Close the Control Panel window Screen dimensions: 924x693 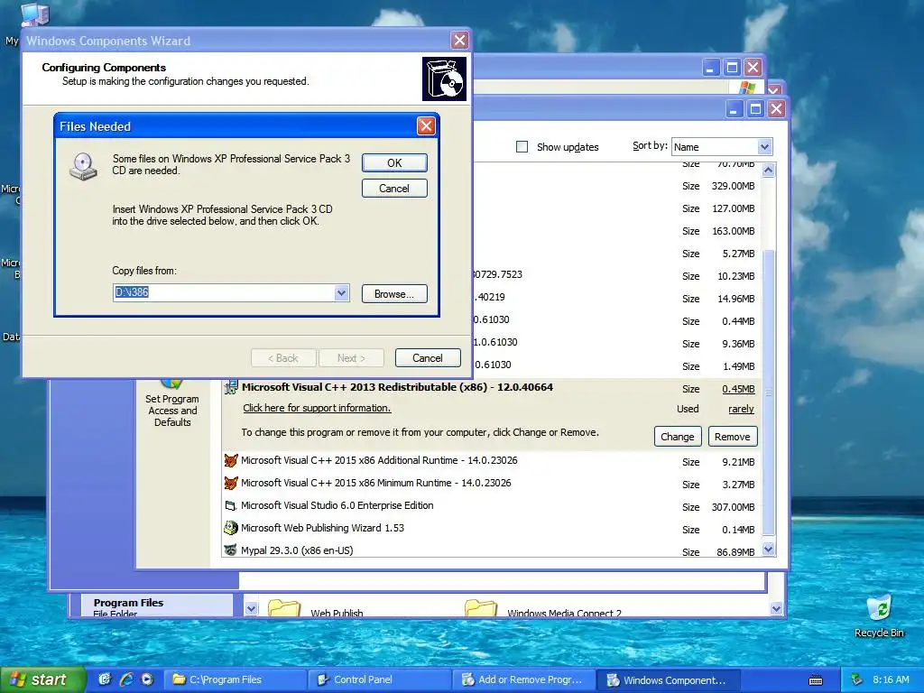[753, 67]
